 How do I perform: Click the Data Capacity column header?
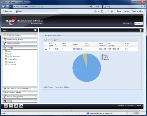coord(115,44)
